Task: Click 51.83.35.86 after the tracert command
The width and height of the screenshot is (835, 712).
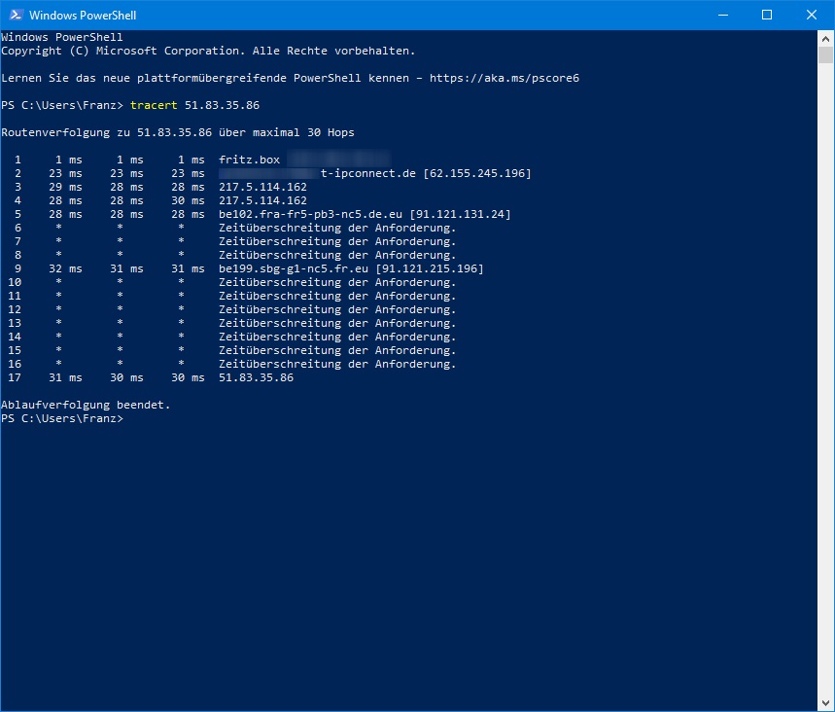Action: pyautogui.click(x=222, y=105)
